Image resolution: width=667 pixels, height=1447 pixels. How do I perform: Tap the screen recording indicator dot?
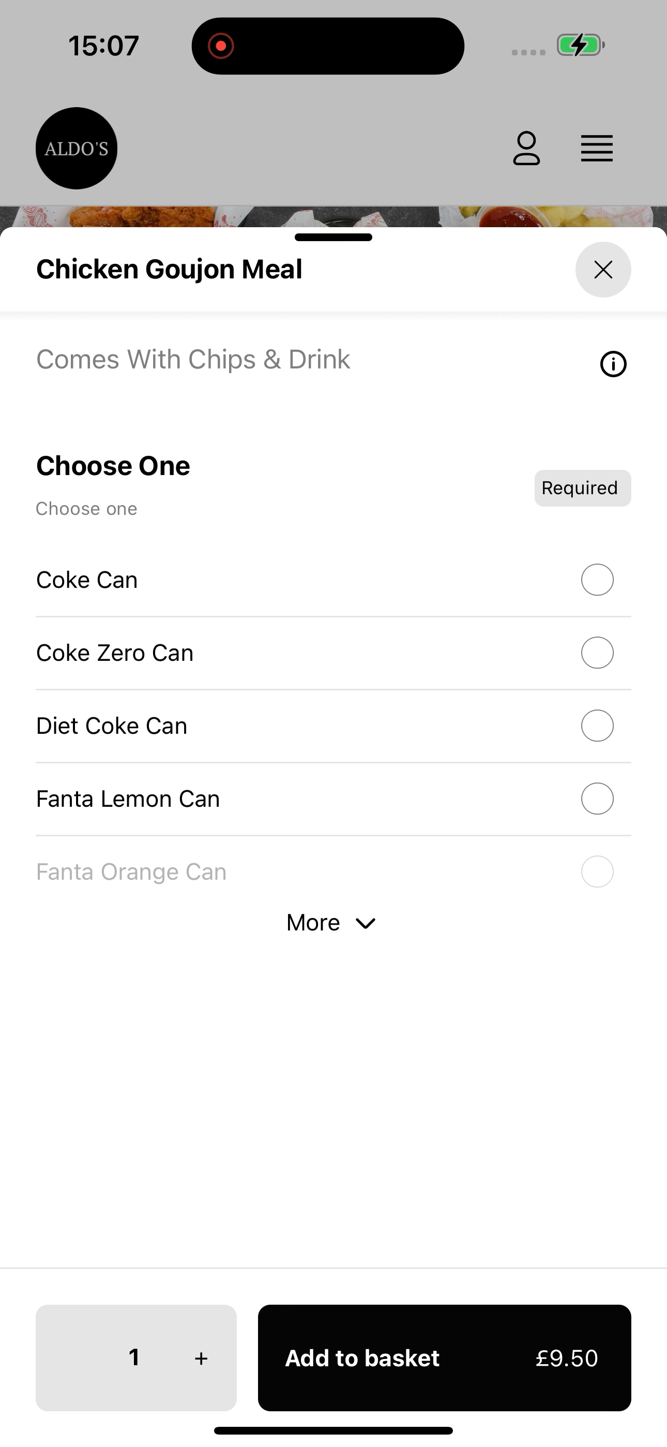coord(221,46)
